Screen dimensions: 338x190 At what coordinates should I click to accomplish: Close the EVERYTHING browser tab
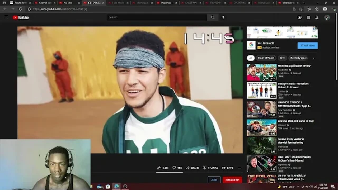pyautogui.click(x=248, y=3)
